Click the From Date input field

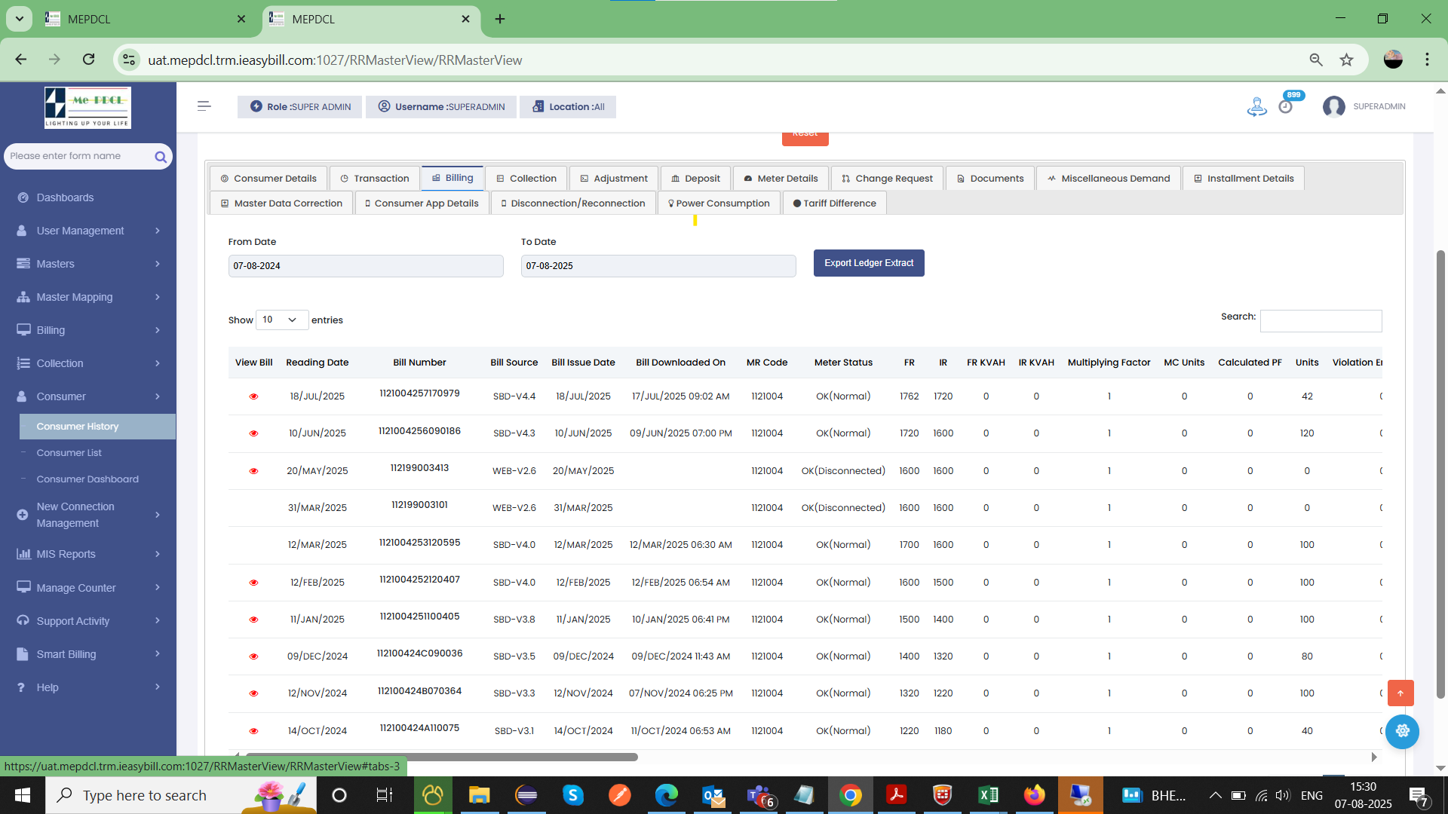(365, 266)
